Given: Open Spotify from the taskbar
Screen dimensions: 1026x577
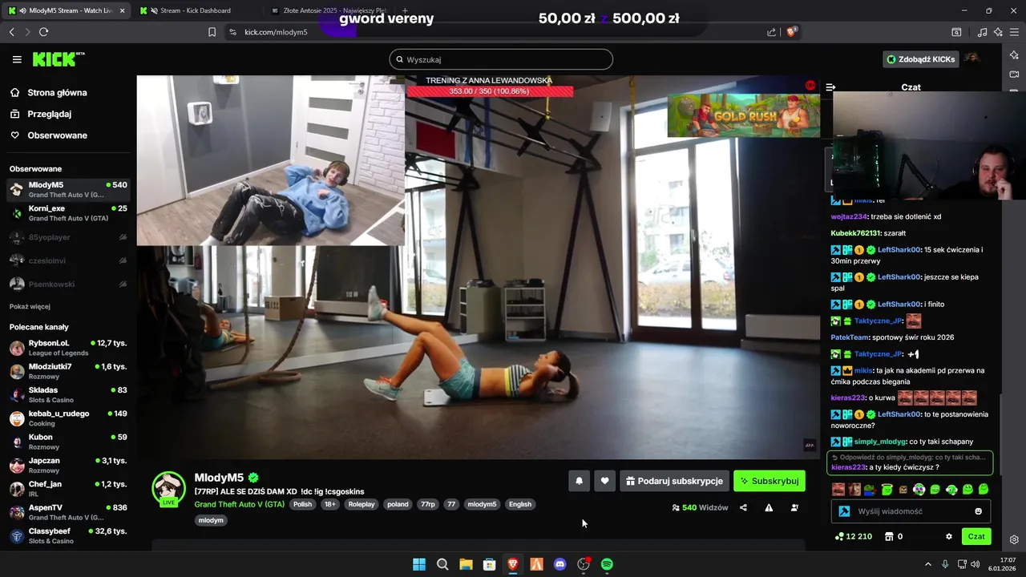Looking at the screenshot, I should [607, 564].
